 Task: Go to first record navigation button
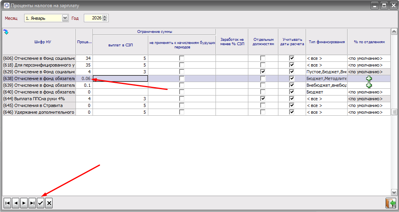[x=7, y=203]
